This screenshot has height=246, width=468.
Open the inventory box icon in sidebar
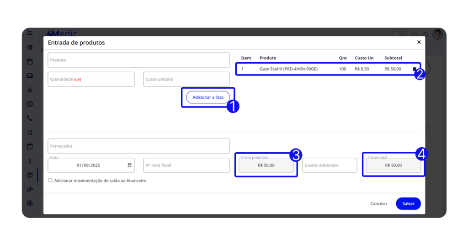30,175
